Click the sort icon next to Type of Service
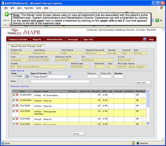166x146 pixels. tap(50, 73)
